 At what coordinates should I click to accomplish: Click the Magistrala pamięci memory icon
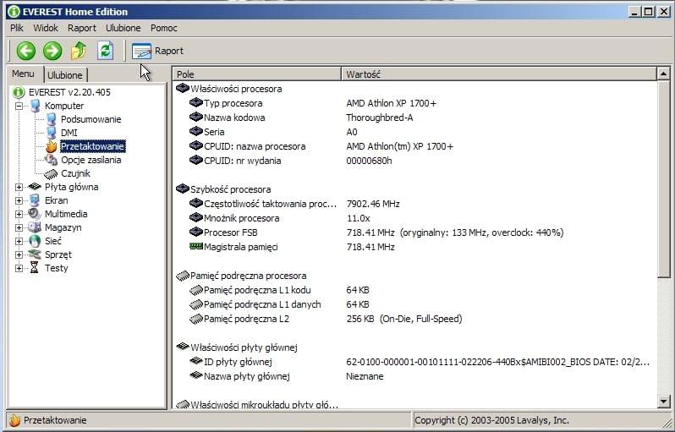(196, 247)
